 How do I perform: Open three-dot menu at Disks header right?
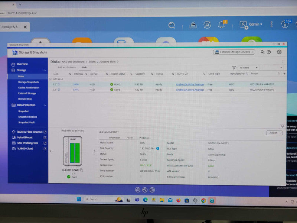click(283, 61)
